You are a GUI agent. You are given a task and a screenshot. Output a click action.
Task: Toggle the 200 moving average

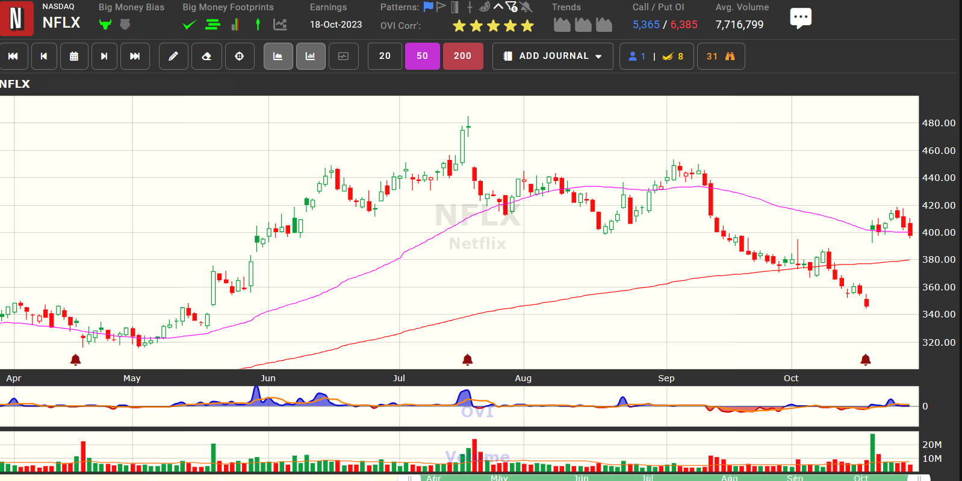pos(462,57)
